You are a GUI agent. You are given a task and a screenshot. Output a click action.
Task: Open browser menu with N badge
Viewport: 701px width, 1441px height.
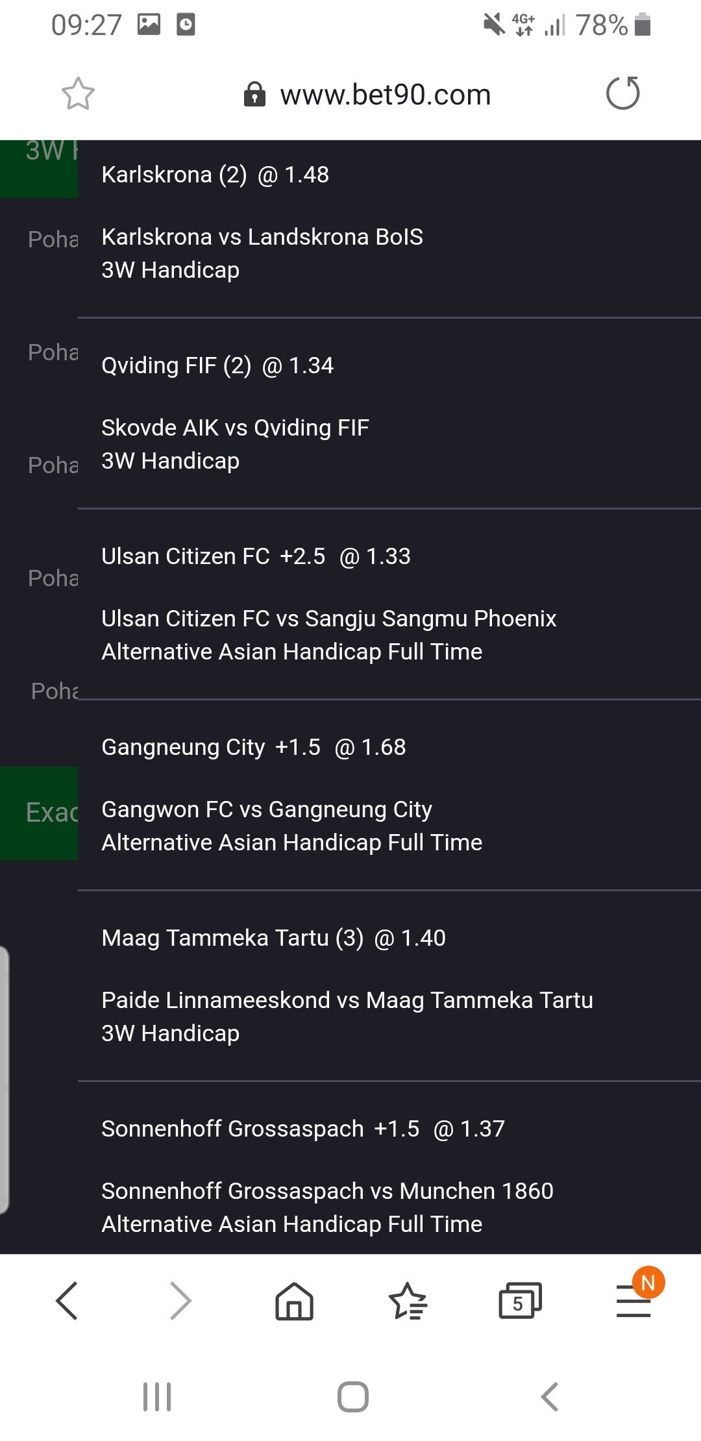(634, 1301)
